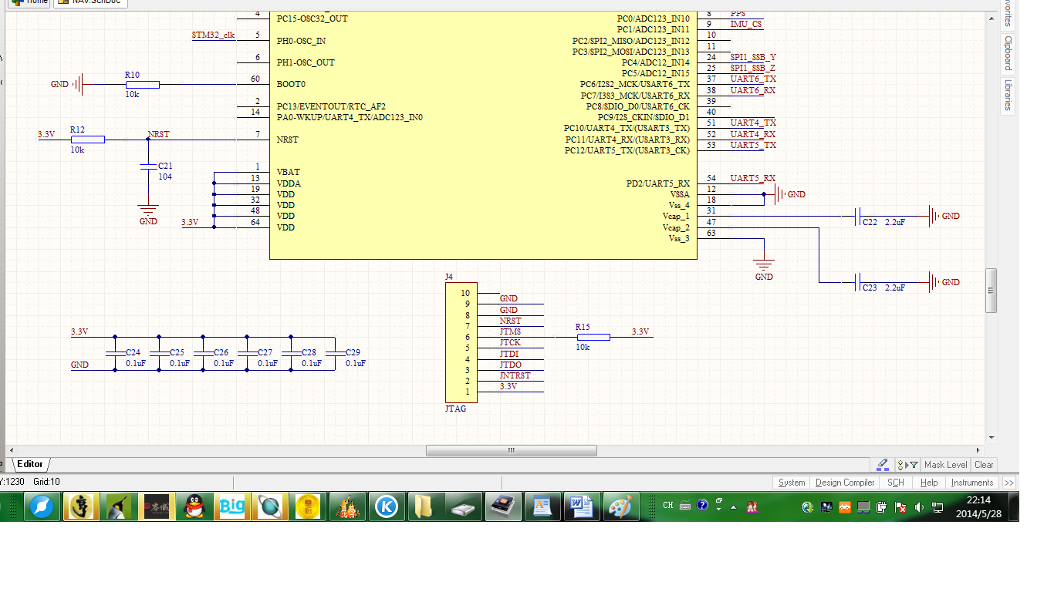1054x592 pixels.
Task: Open the filter funnel icon in status bar
Action: pos(913,465)
